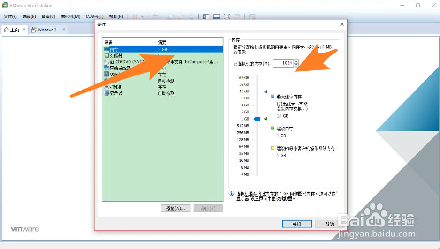This screenshot has width=440, height=249.
Task: Click the 设备 column header
Action: [x=129, y=42]
